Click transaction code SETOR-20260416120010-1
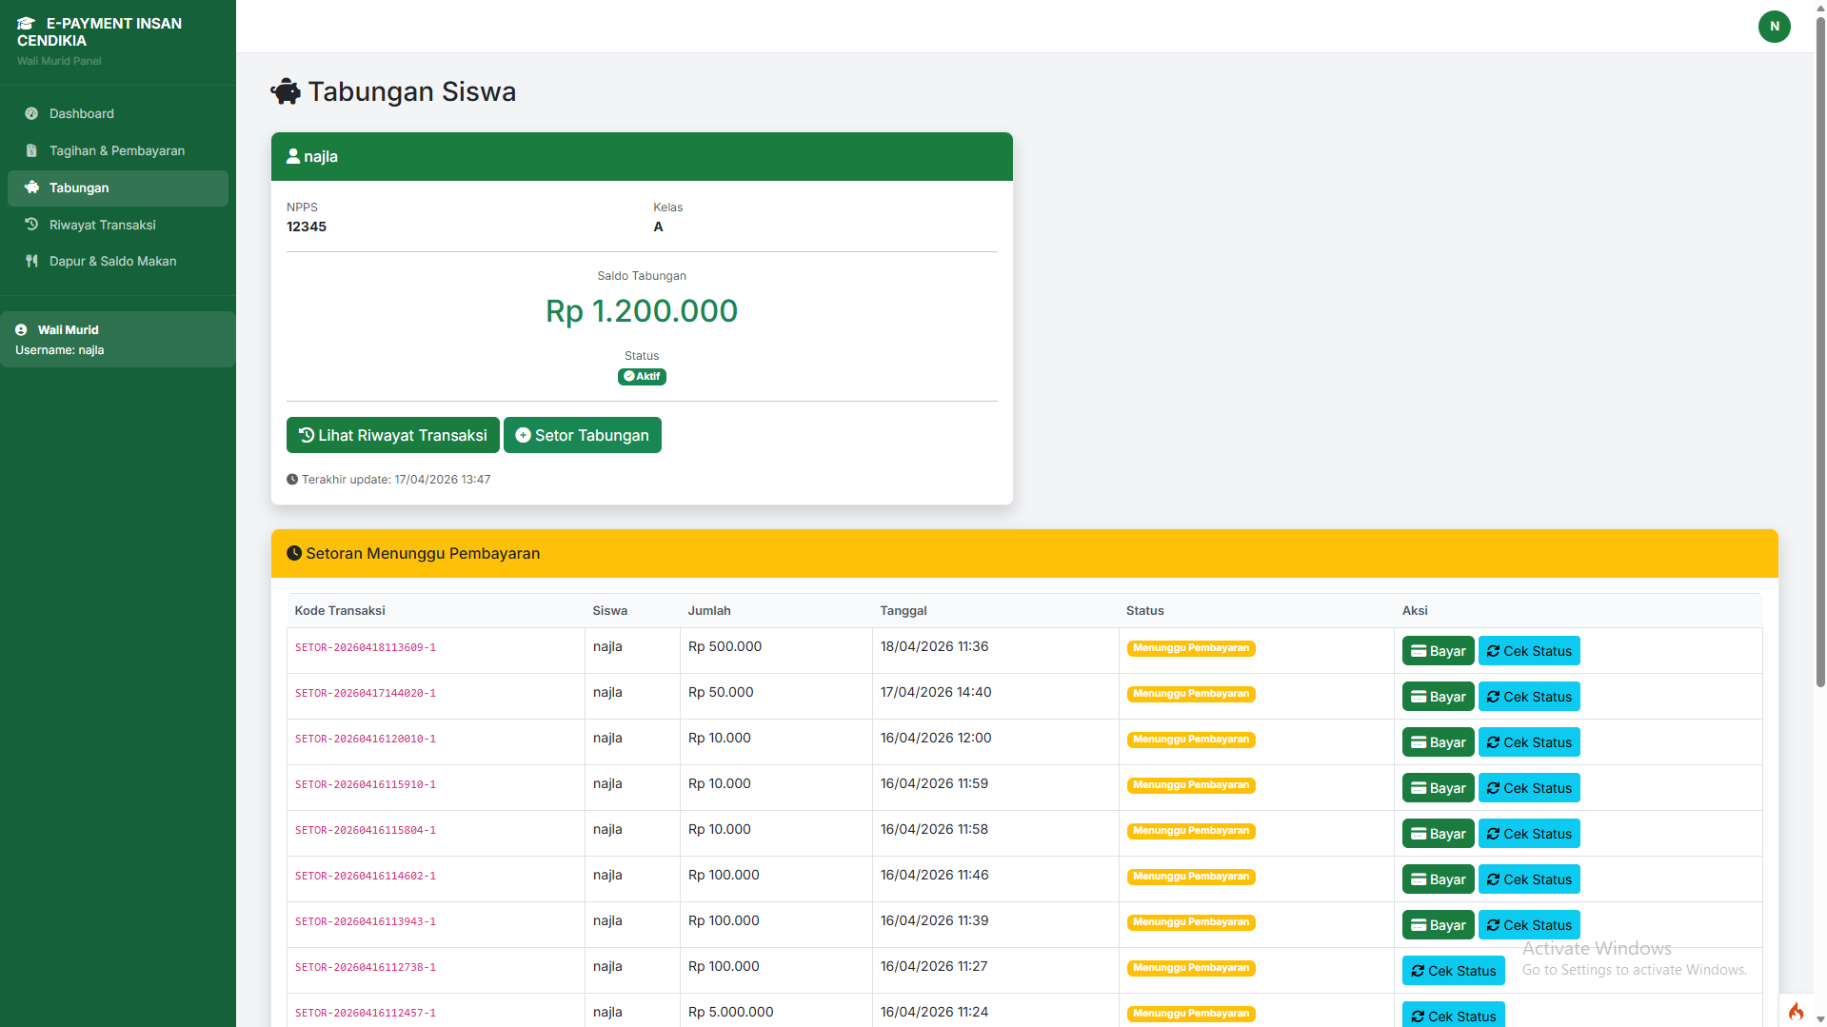The height and width of the screenshot is (1027, 1827). coord(366,739)
